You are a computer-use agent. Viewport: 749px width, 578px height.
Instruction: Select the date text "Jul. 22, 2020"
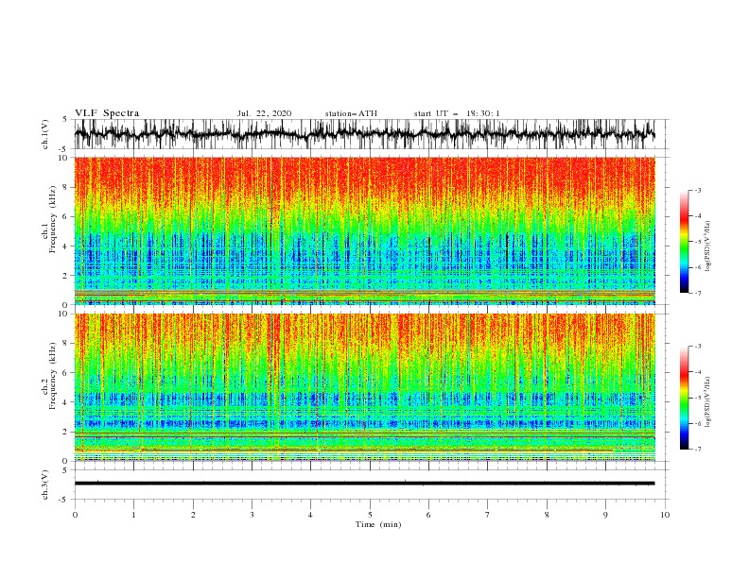[264, 113]
